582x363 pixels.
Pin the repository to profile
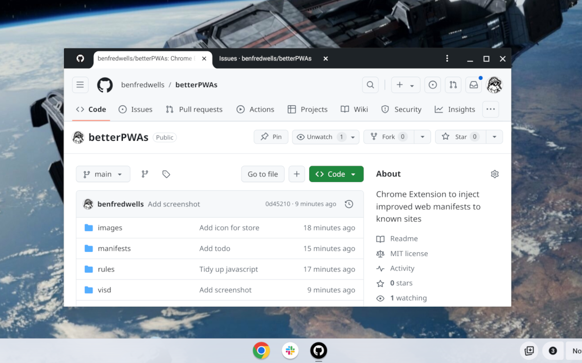pyautogui.click(x=271, y=137)
